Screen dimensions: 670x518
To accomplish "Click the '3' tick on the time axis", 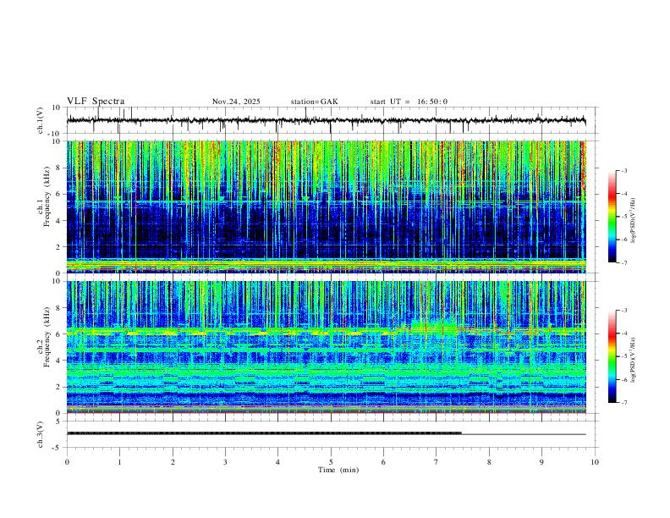I will point(225,462).
